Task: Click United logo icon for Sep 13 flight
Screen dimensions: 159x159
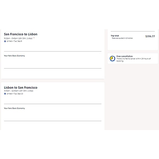Action: pos(5,94)
